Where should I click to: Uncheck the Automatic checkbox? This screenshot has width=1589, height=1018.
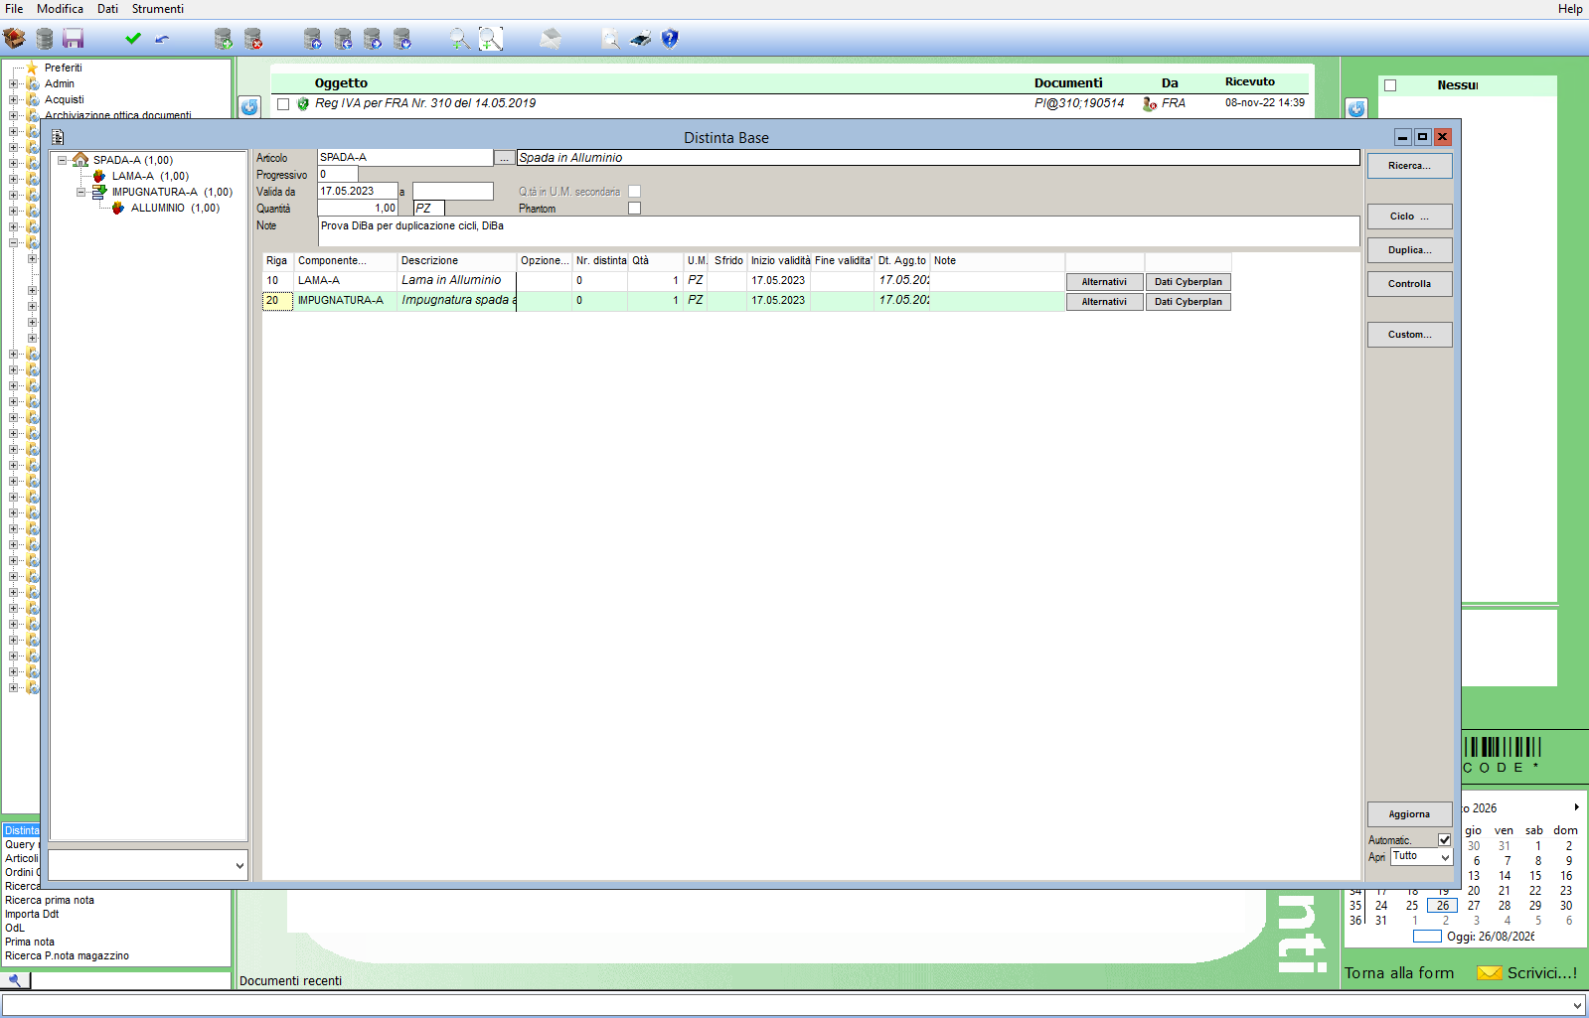(x=1444, y=840)
